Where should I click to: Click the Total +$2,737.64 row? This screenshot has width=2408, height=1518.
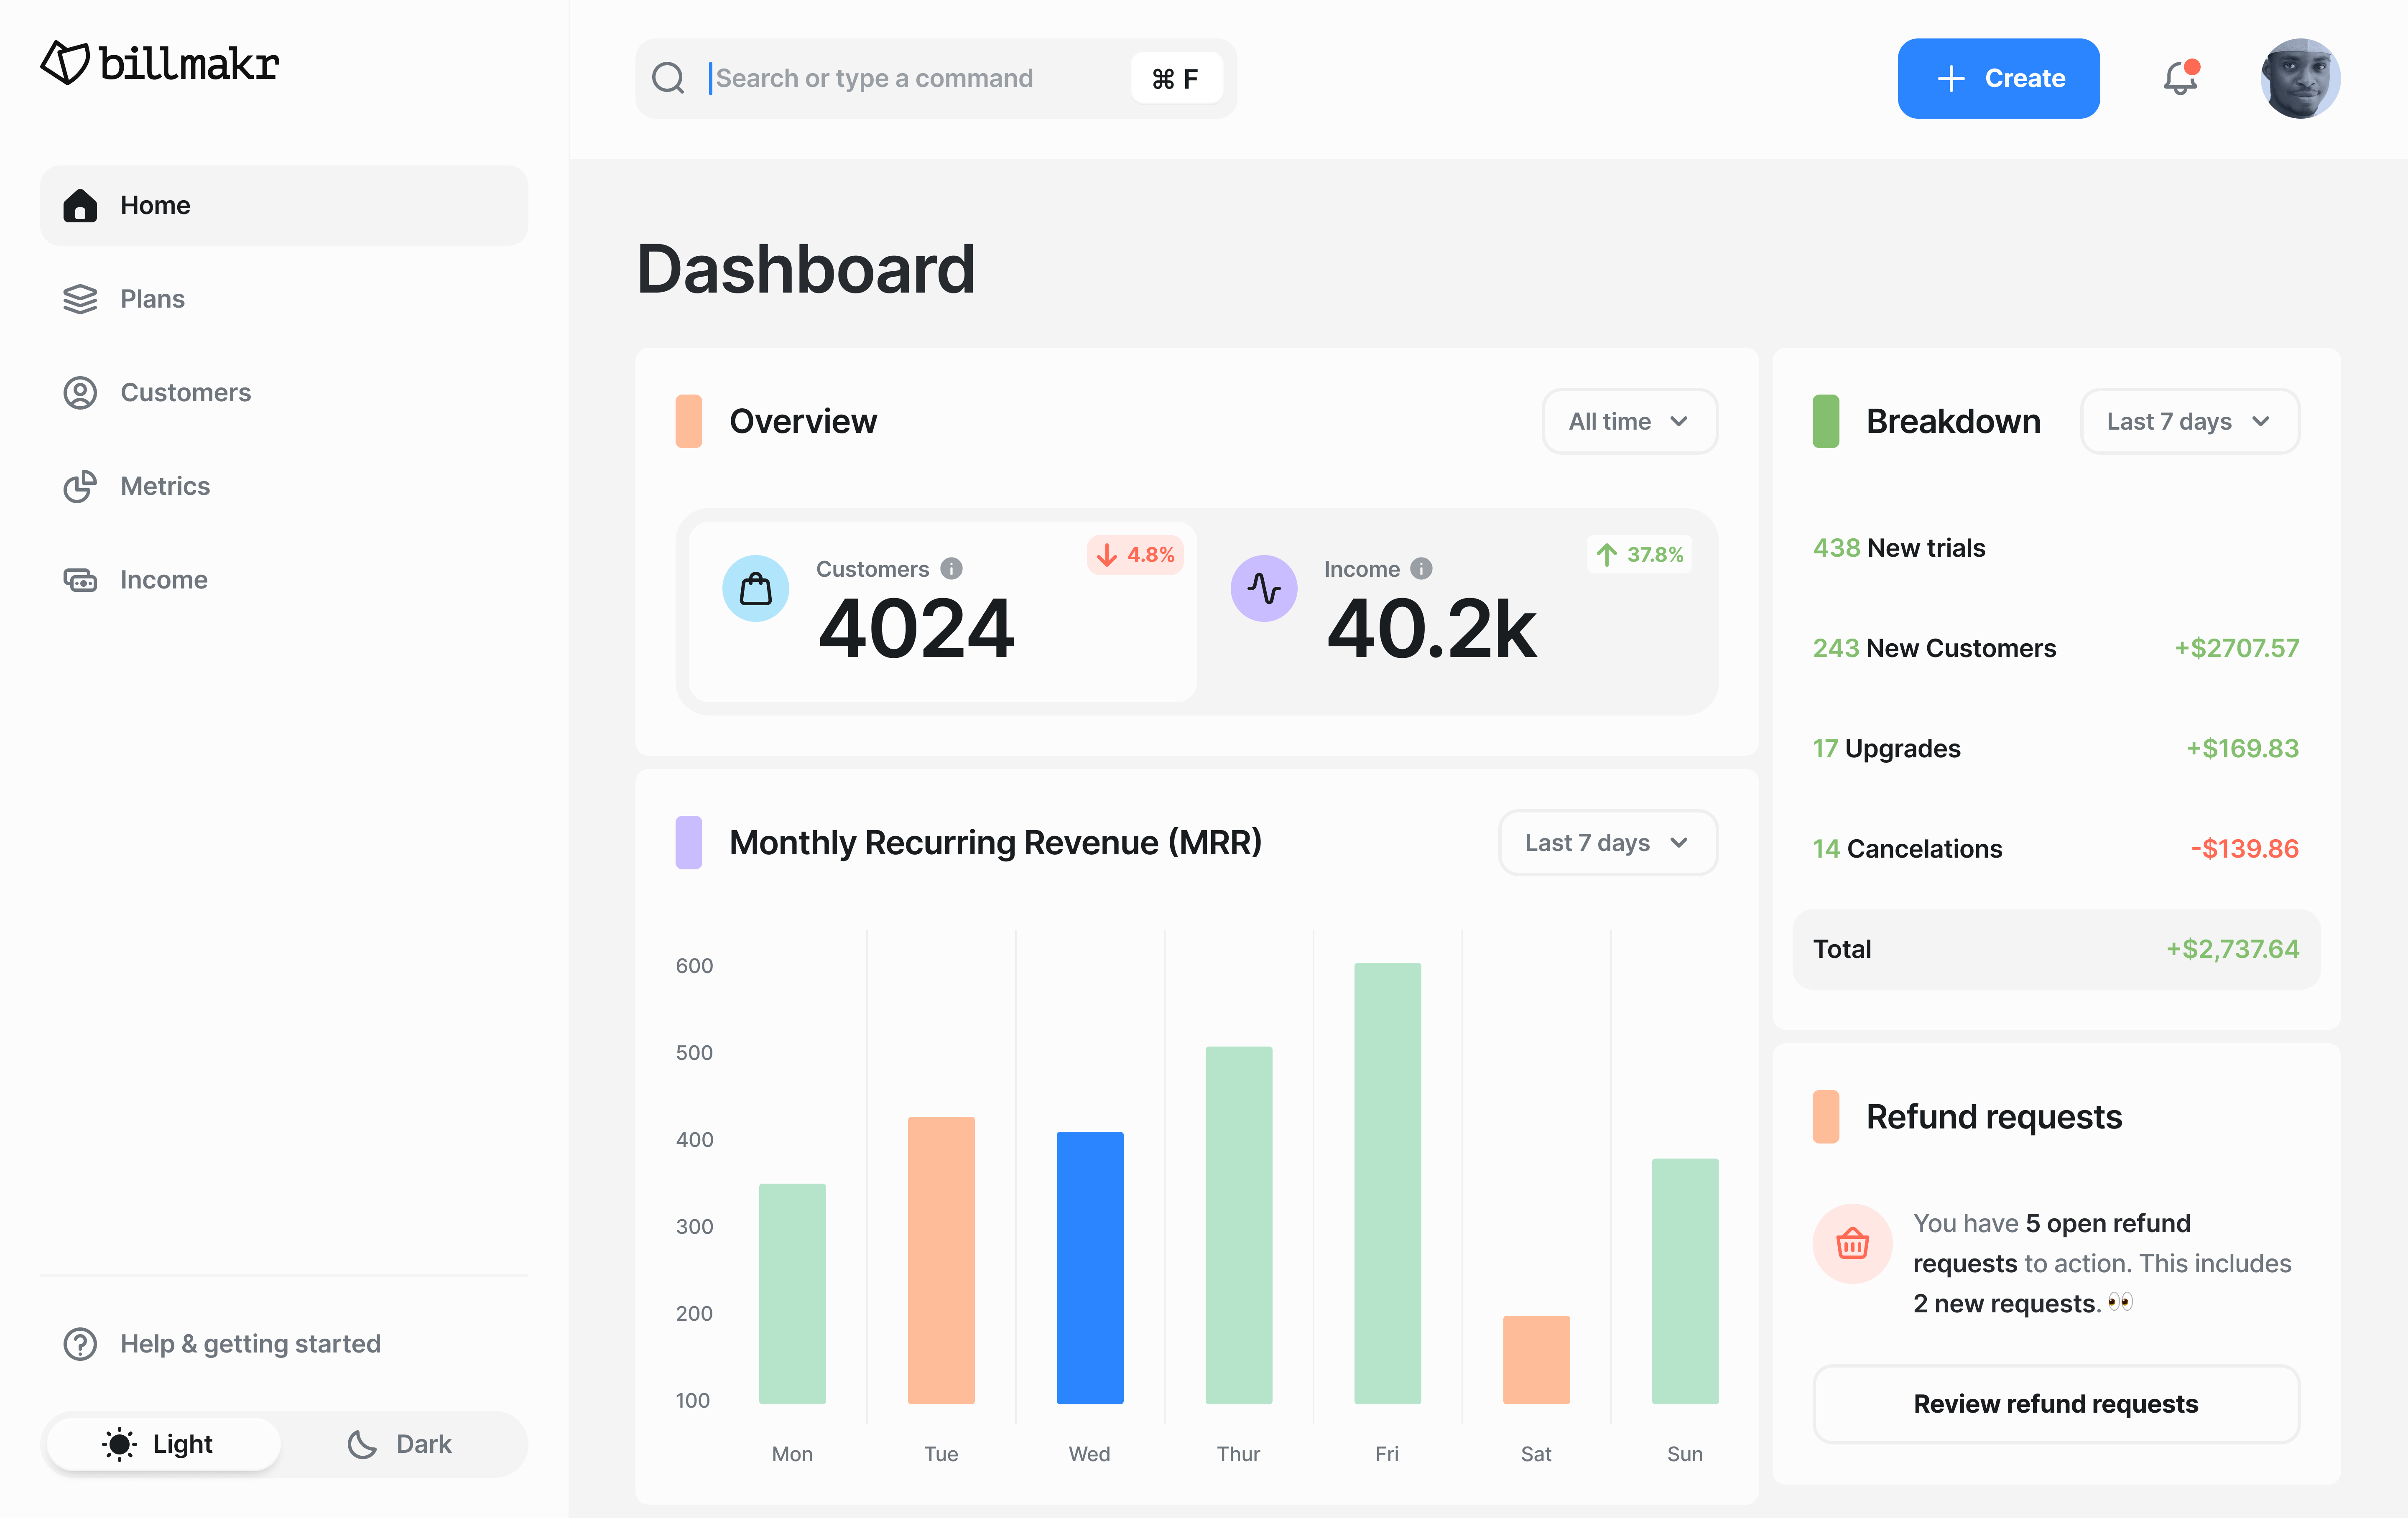pos(2056,949)
